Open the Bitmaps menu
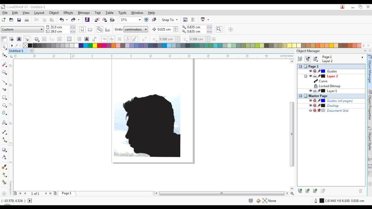The height and width of the screenshot is (209, 372). pos(84,13)
